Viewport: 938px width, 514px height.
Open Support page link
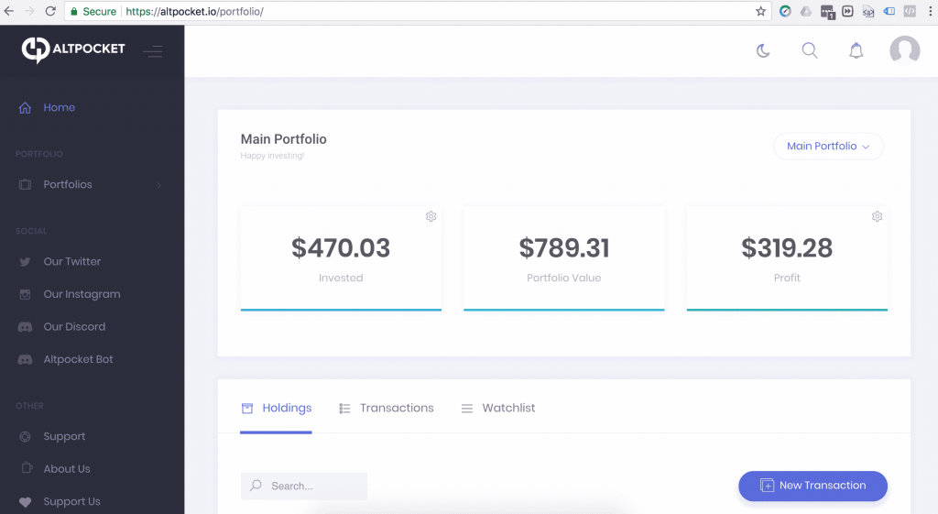[x=65, y=437]
